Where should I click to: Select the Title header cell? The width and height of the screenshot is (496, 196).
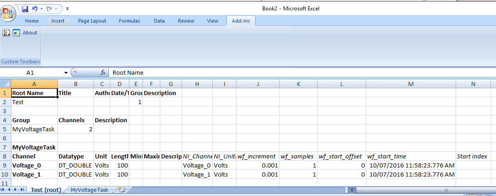coord(75,93)
